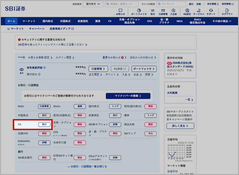This screenshot has height=175, width=239.
Task: Click the 債券 トップ button
Action: [x=150, y=115]
